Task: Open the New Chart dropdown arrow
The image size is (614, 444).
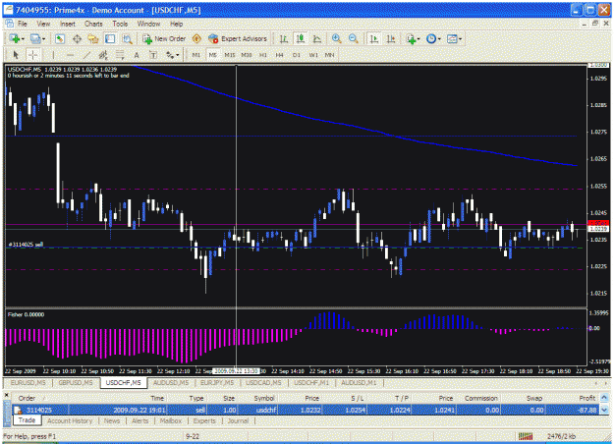Action: pyautogui.click(x=24, y=39)
